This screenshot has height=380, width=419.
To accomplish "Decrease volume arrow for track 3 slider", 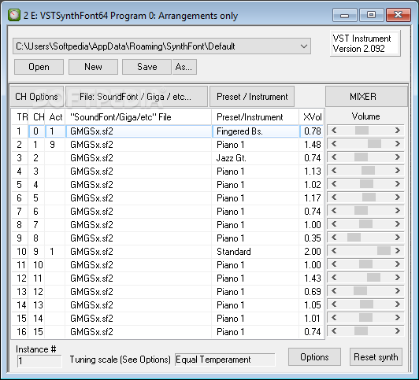I will tap(334, 157).
